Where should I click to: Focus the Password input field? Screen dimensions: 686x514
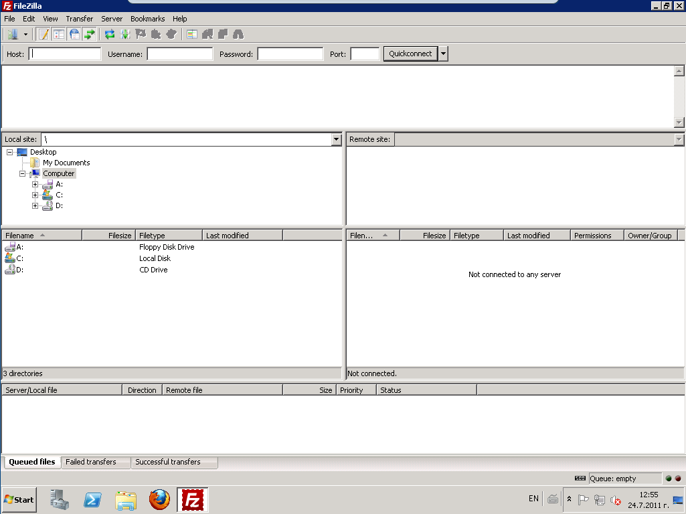tap(290, 54)
